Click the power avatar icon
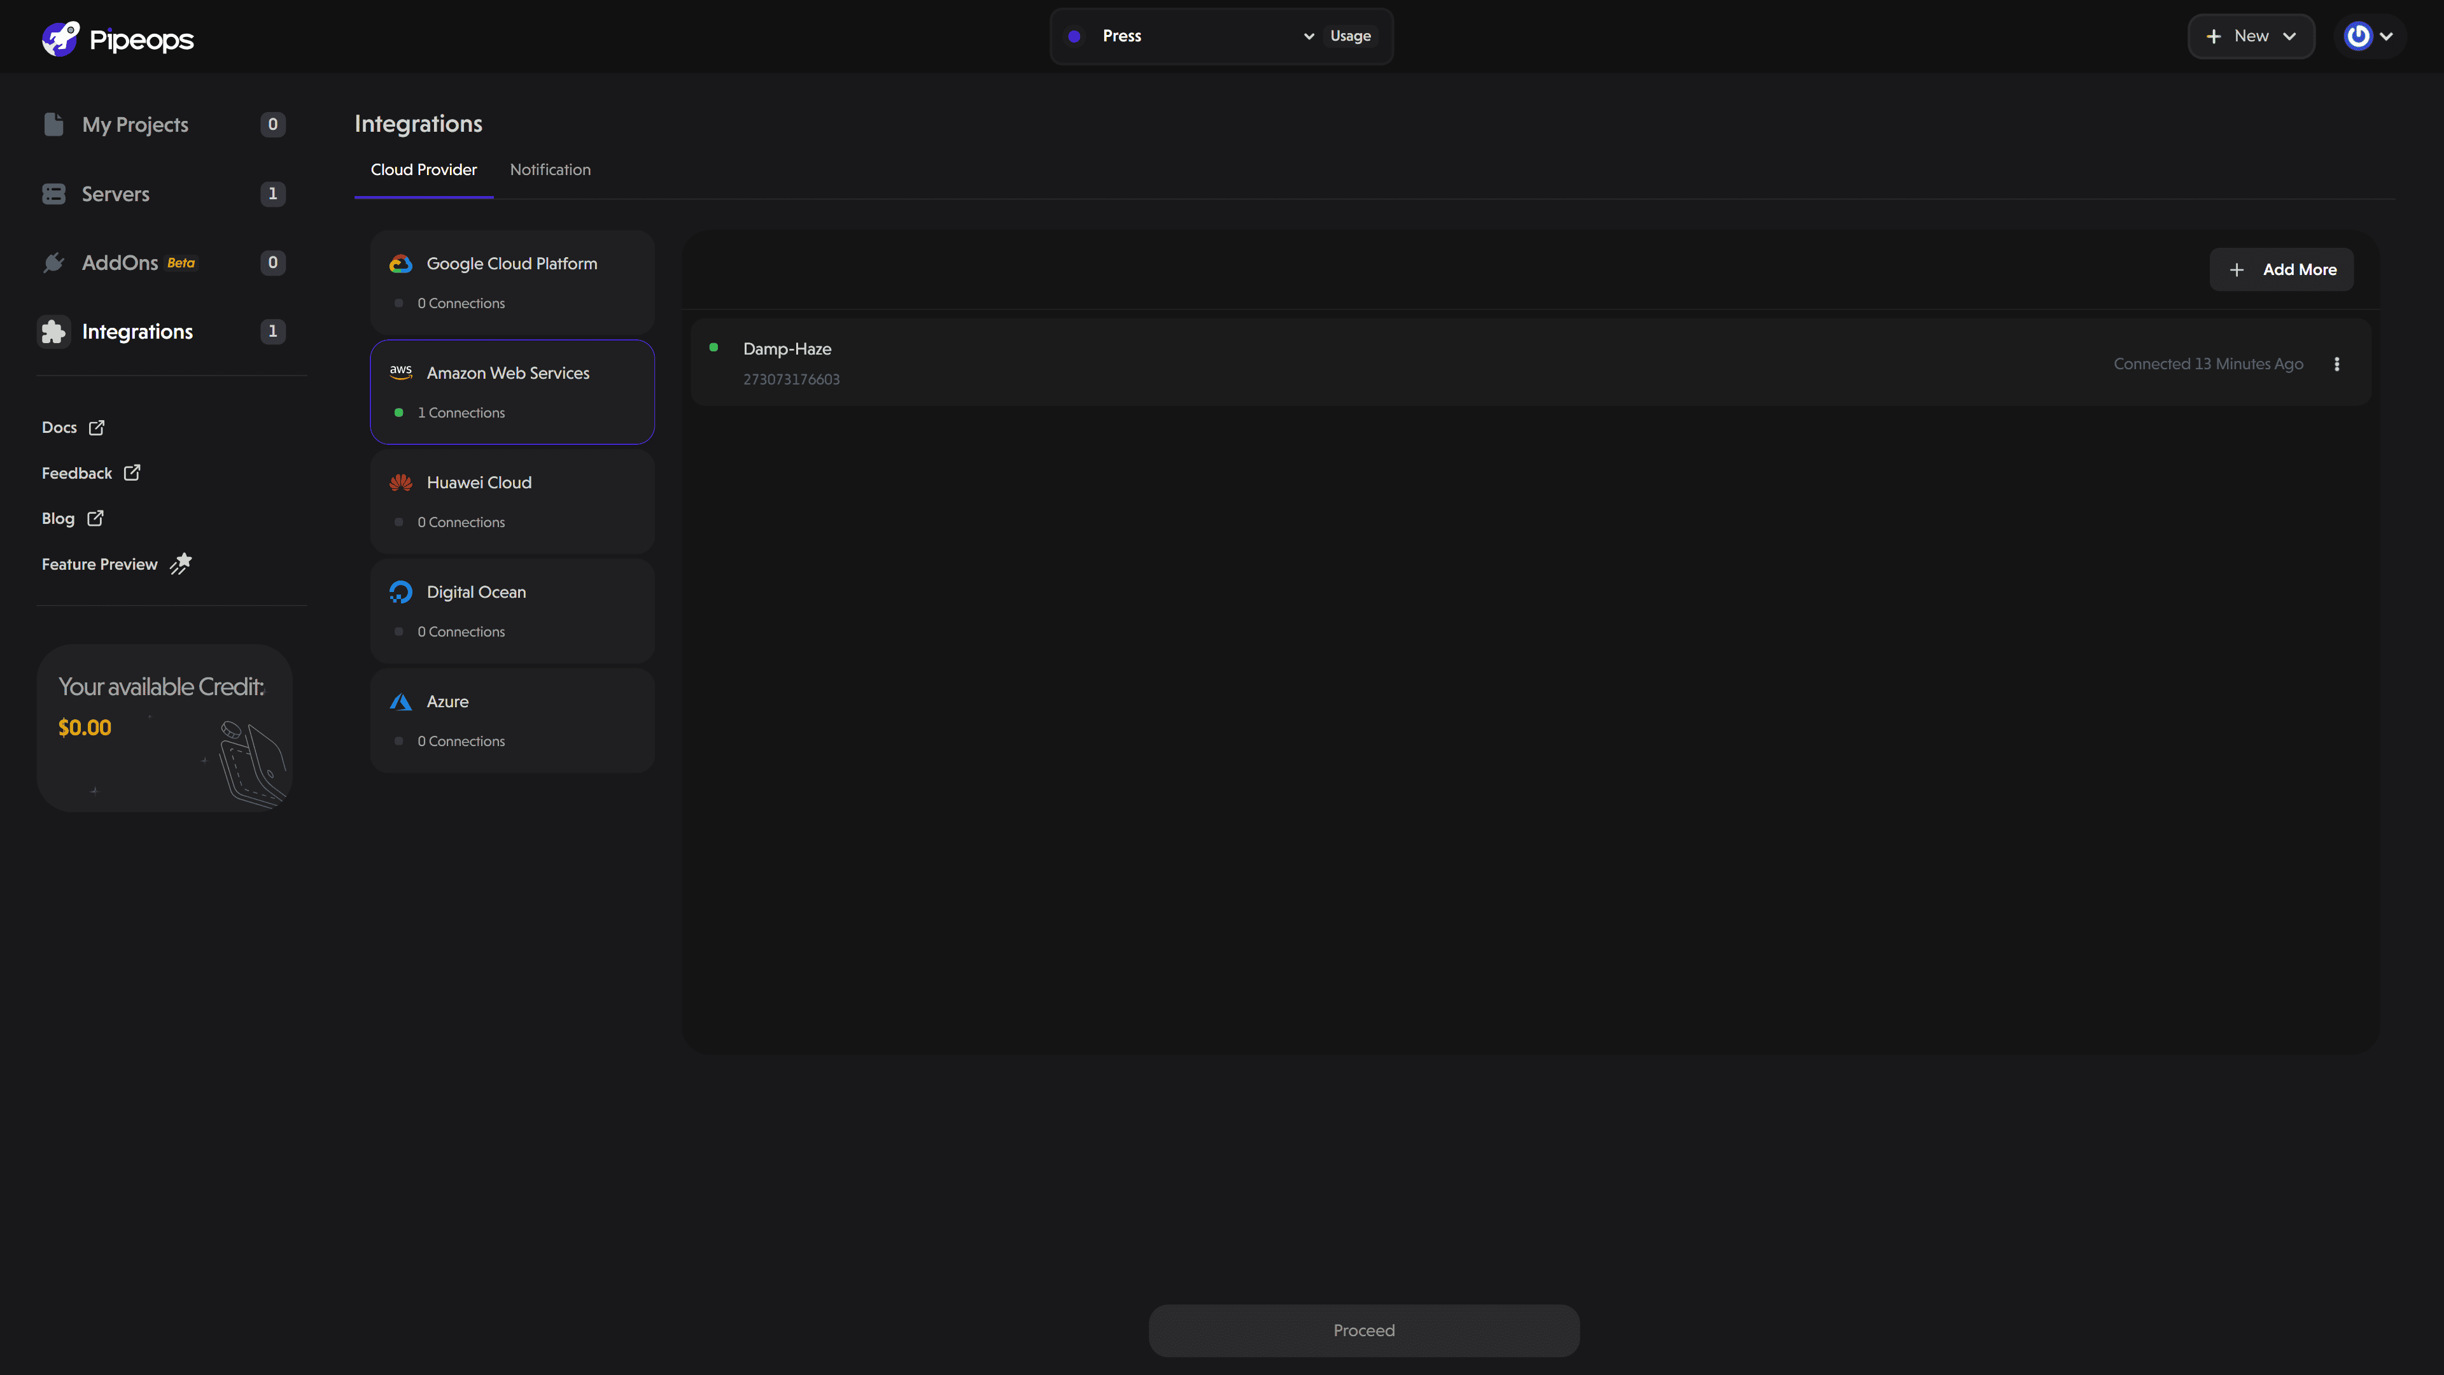The height and width of the screenshot is (1375, 2444). pyautogui.click(x=2357, y=36)
